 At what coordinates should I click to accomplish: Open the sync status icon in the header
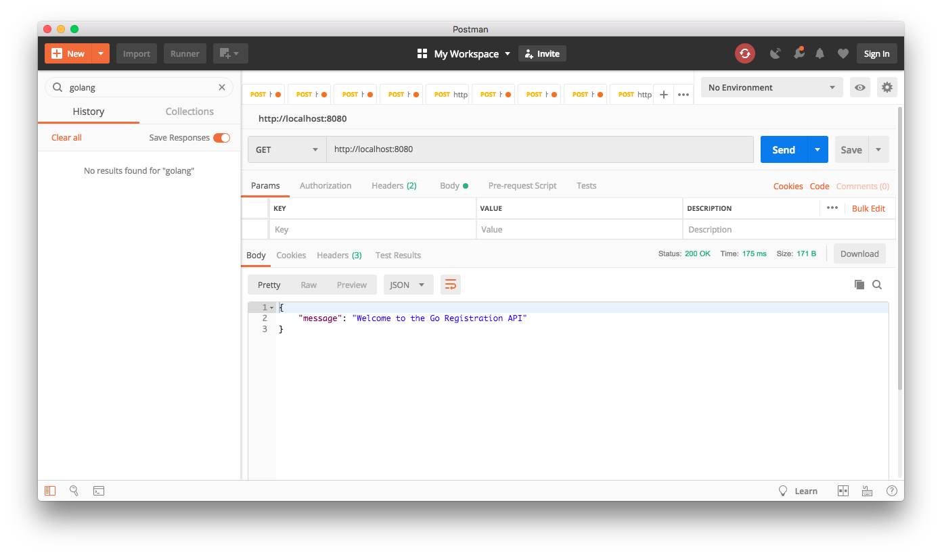coord(744,53)
